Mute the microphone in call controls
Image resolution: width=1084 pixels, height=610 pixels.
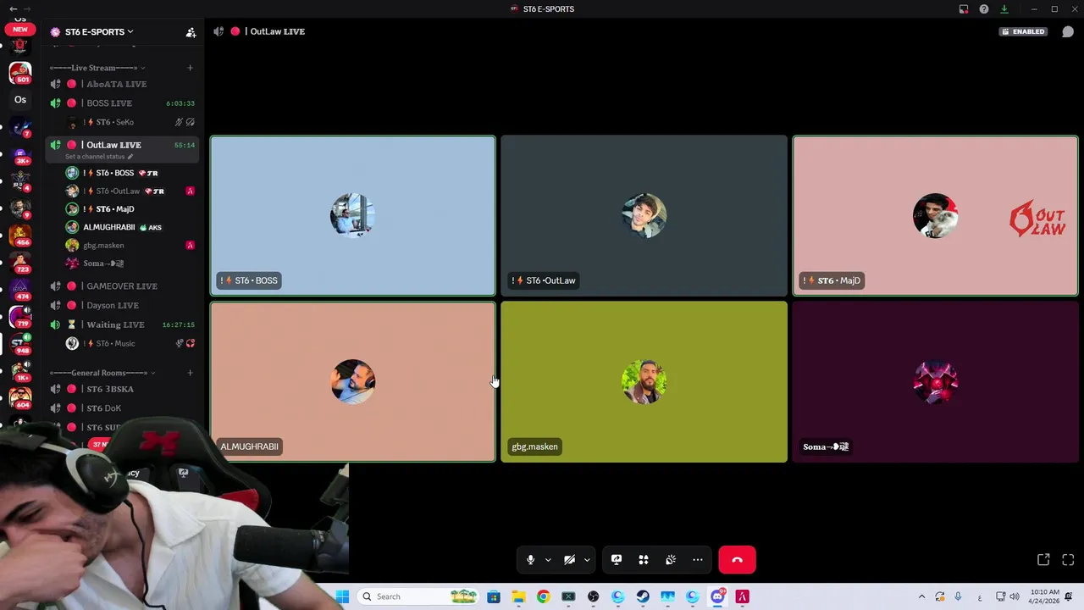(x=530, y=560)
